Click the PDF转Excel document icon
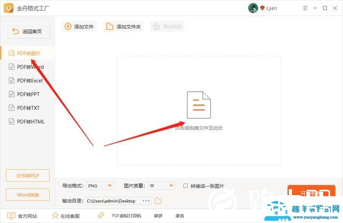 coord(11,80)
